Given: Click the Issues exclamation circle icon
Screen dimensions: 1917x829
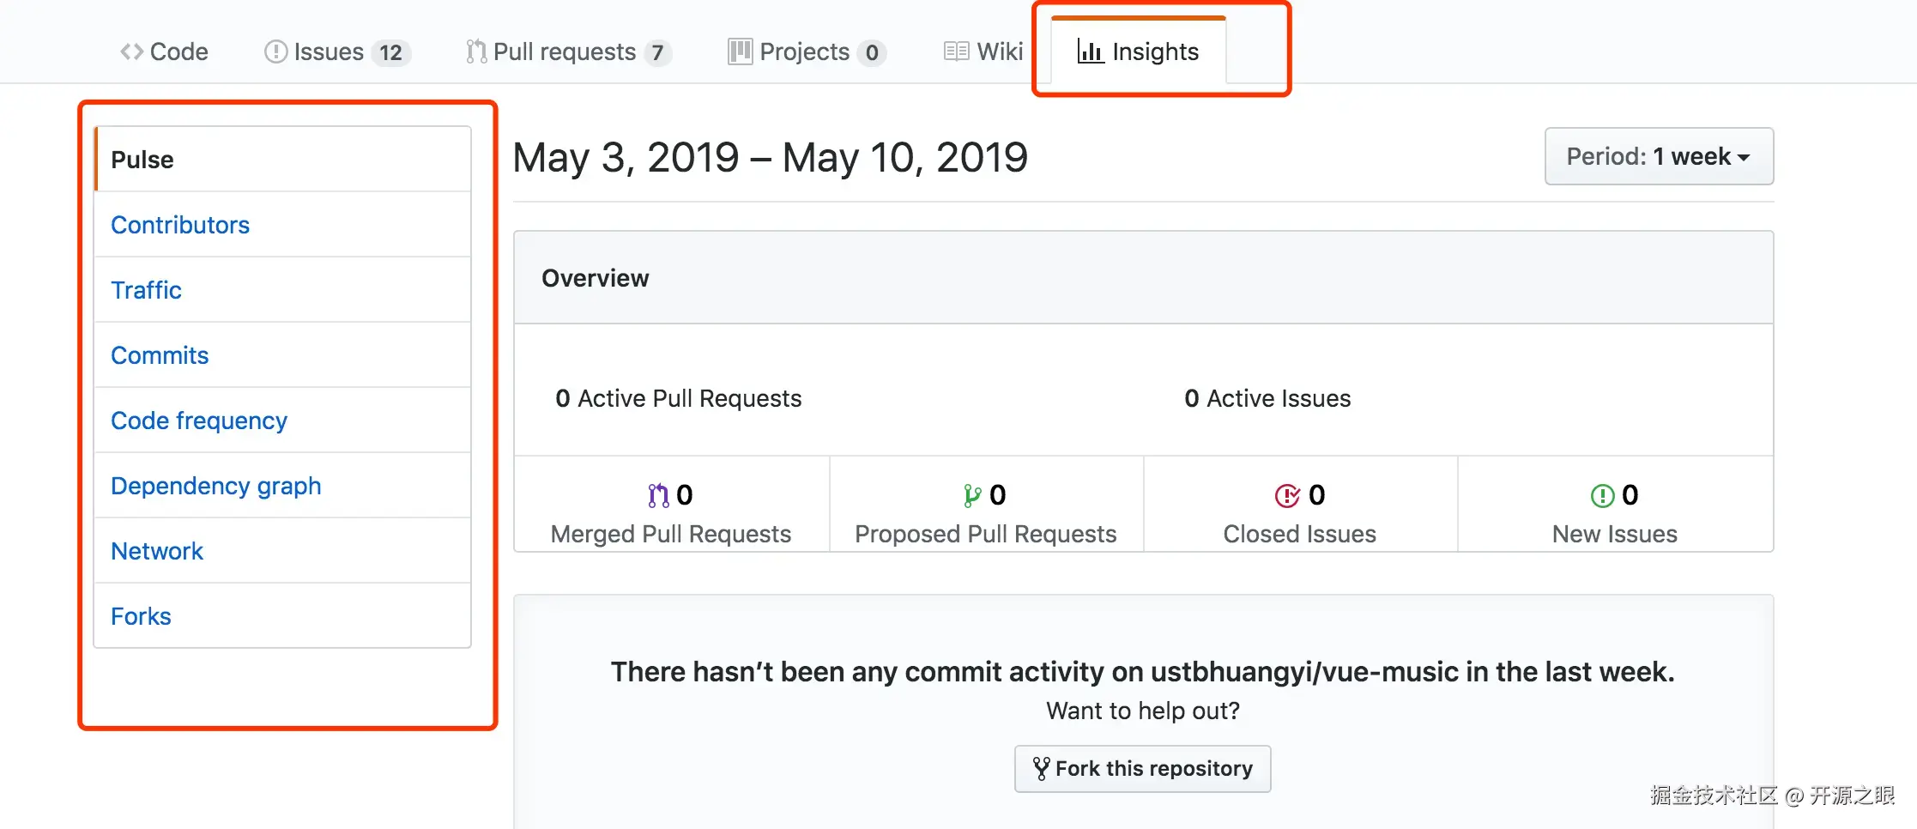Looking at the screenshot, I should click(275, 51).
